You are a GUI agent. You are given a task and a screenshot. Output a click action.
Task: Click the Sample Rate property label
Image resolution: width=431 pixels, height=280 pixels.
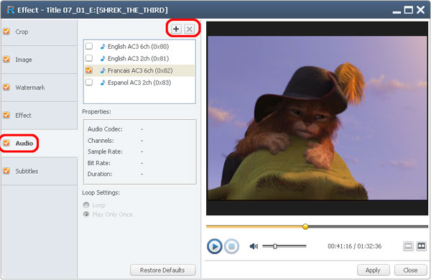pos(105,151)
